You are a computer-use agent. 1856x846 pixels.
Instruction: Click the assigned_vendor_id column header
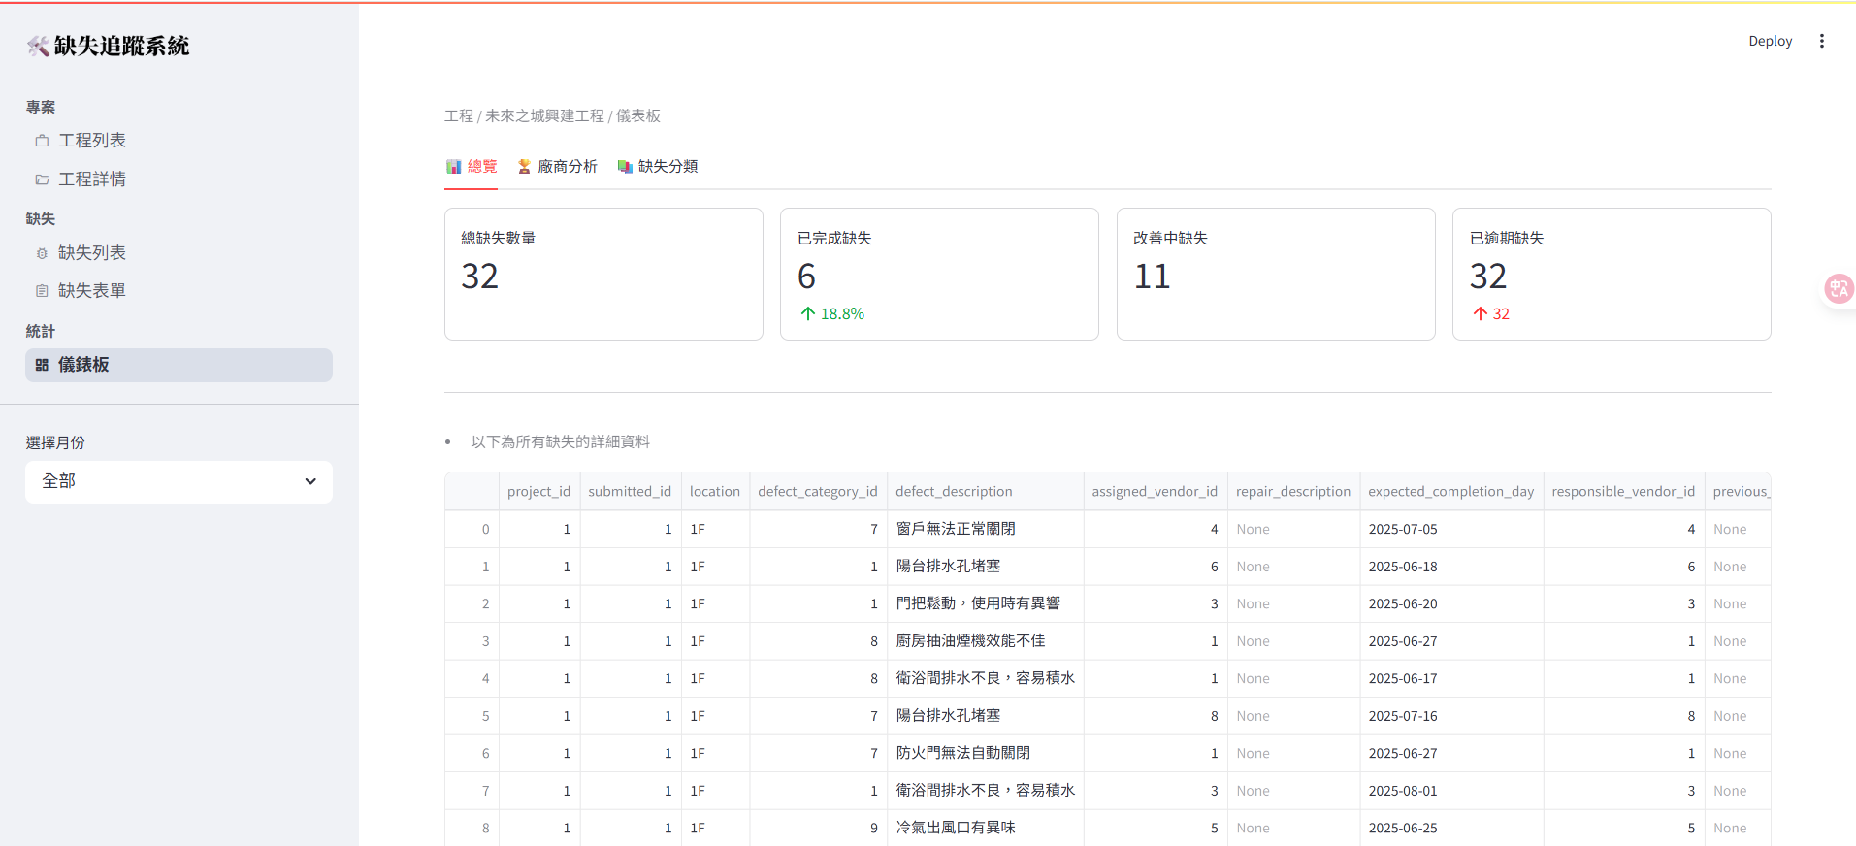[x=1154, y=492]
